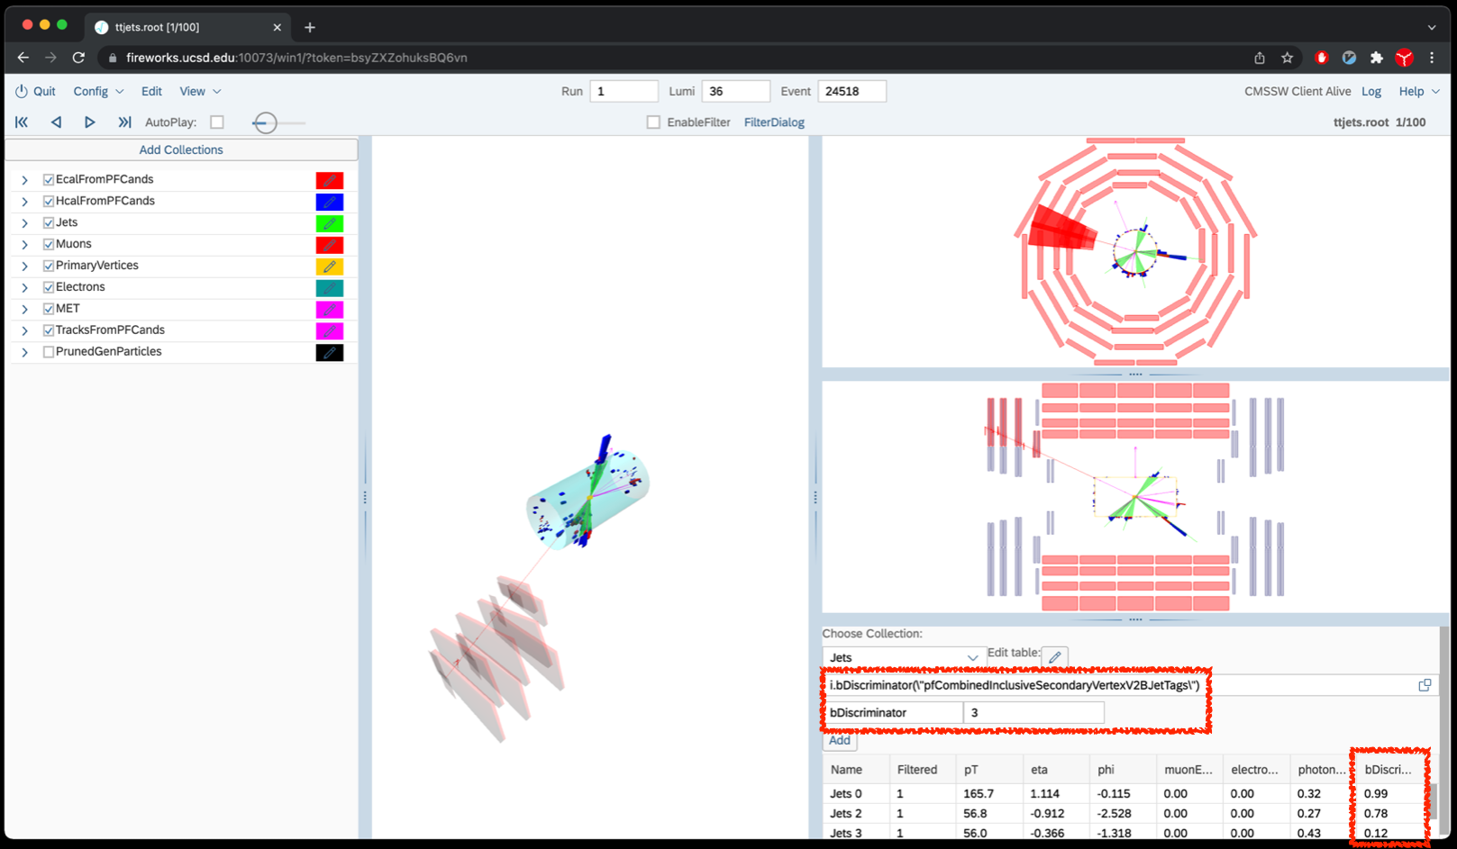The width and height of the screenshot is (1457, 849).
Task: Click the red shield extension icon
Action: pos(1322,58)
